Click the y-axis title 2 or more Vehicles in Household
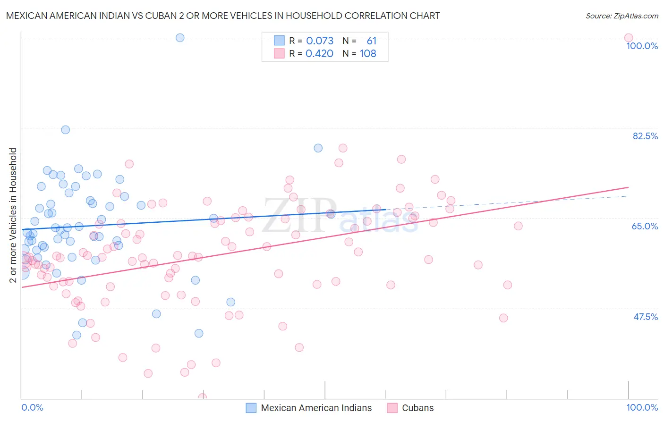This screenshot has height=421, width=664. point(13,215)
